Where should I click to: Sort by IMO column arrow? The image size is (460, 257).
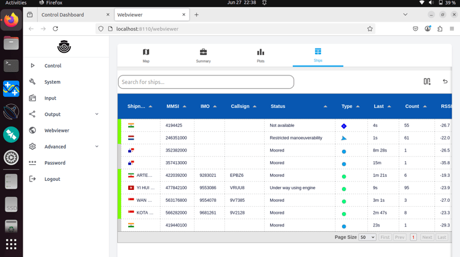215,107
